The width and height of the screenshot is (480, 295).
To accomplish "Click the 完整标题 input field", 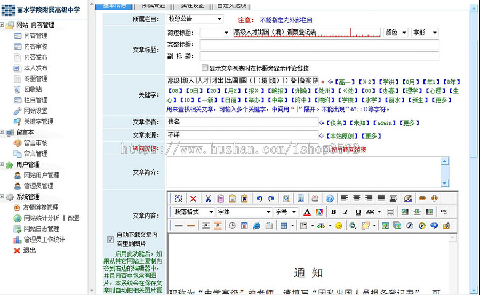I will 319,44.
